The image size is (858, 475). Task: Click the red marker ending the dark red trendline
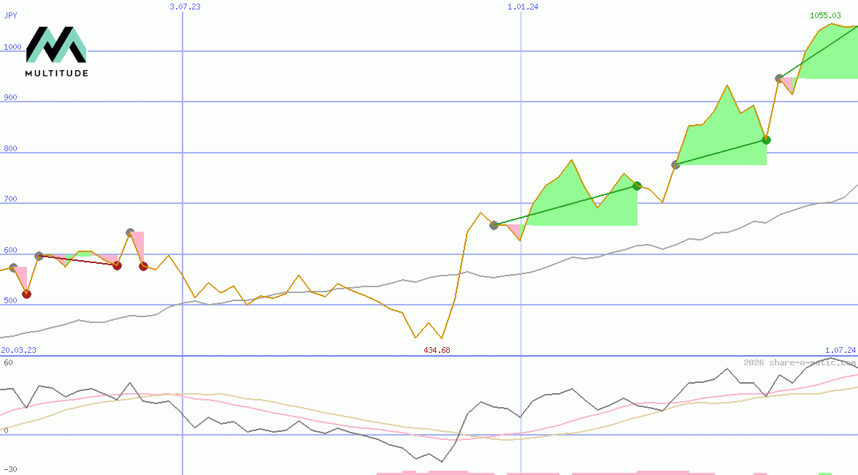[x=117, y=265]
